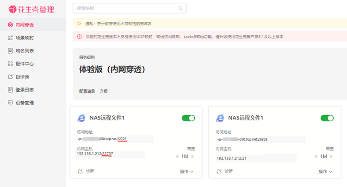
Task: Click the IE icon of 22707 card
Action: (x=81, y=118)
